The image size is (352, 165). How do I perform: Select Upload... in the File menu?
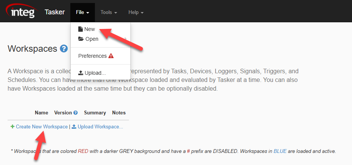click(x=95, y=73)
